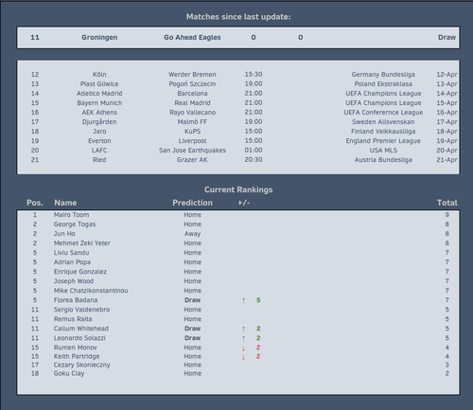Viewport: 473px width, 410px height.
Task: Click Leonardo Solazzi's green up arrow
Action: pos(243,338)
